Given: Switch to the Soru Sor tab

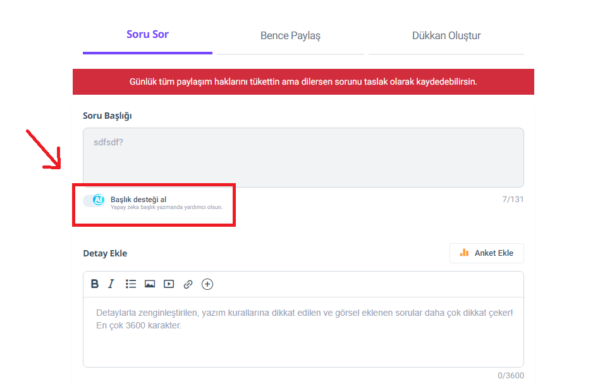Looking at the screenshot, I should [x=148, y=34].
